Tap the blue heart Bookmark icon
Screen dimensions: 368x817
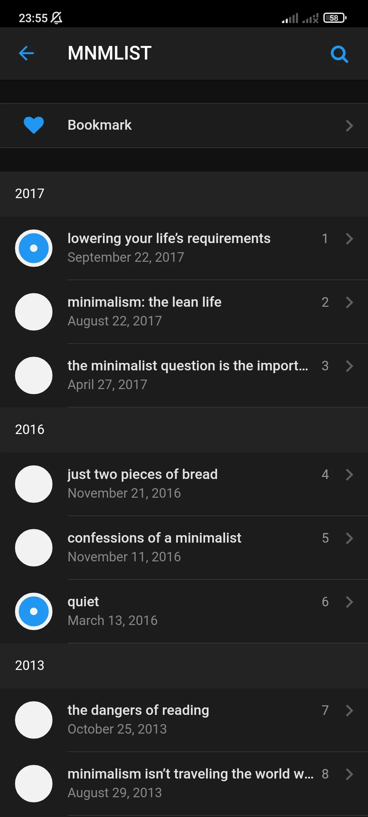point(34,125)
